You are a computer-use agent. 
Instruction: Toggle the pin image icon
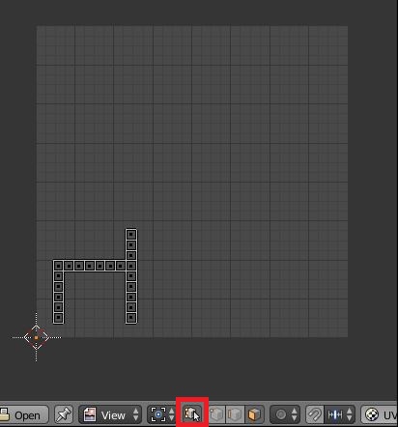64,414
